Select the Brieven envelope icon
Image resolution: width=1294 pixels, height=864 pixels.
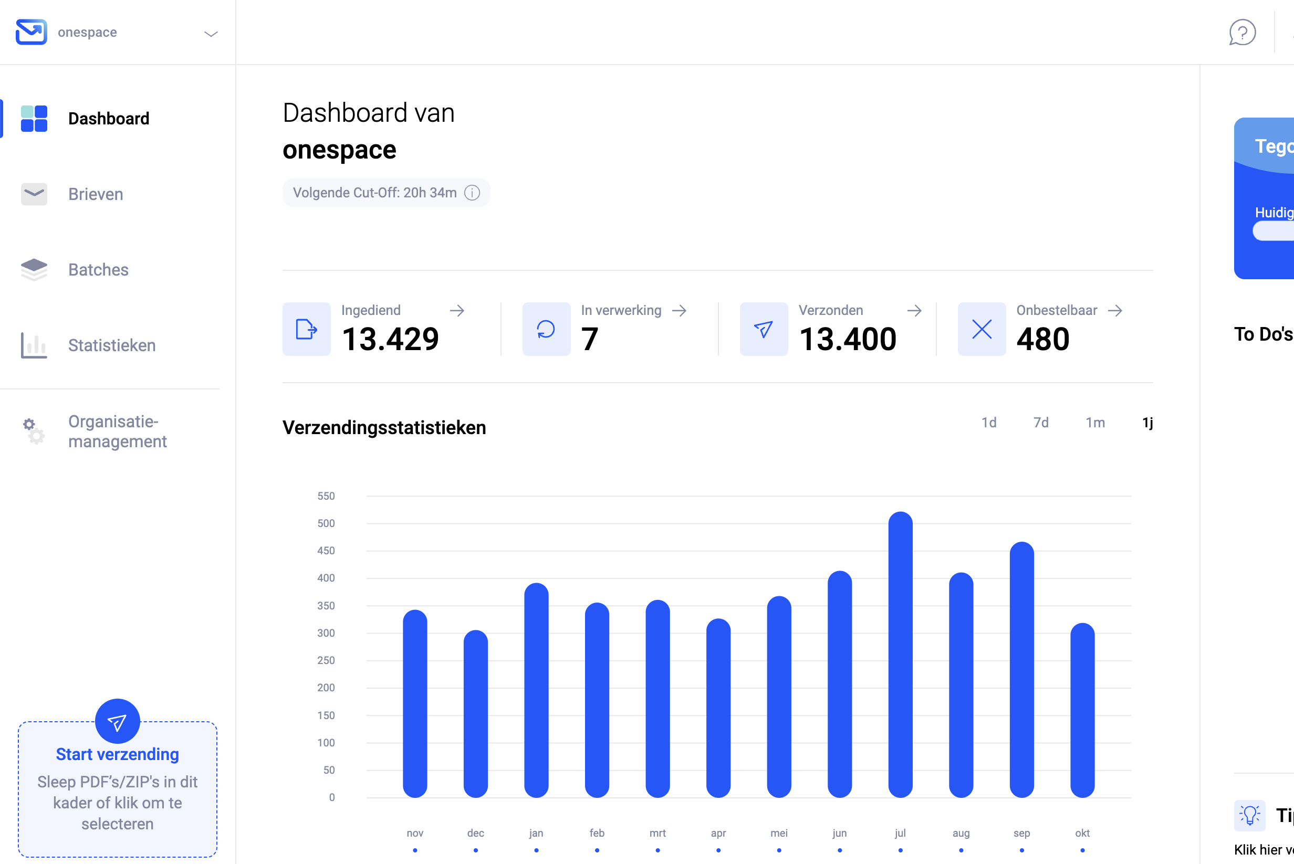coord(34,194)
